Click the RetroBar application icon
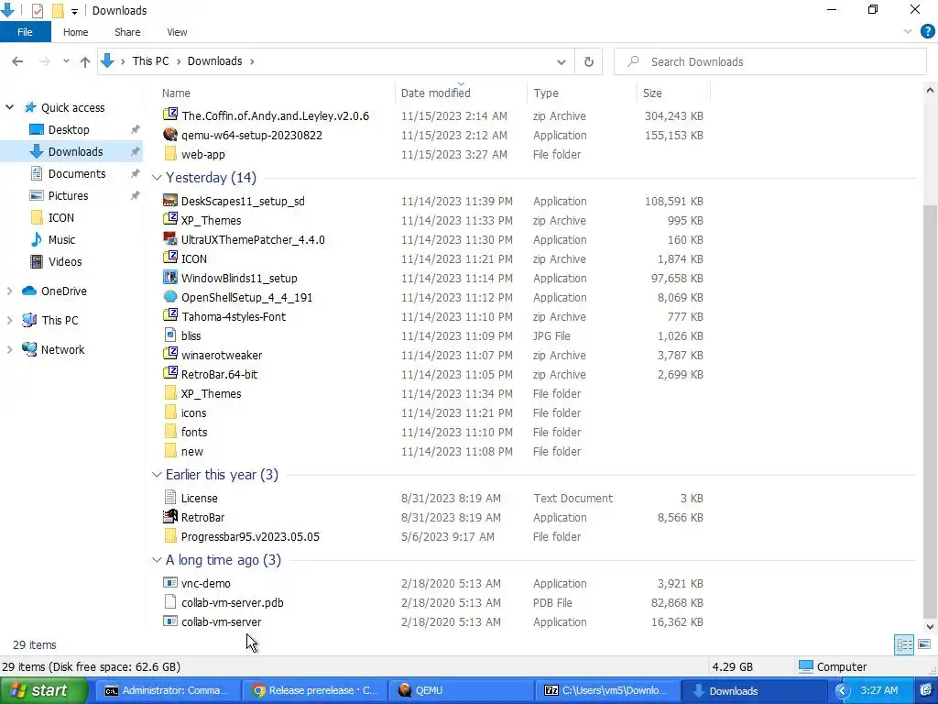Image resolution: width=938 pixels, height=704 pixels. pyautogui.click(x=169, y=517)
